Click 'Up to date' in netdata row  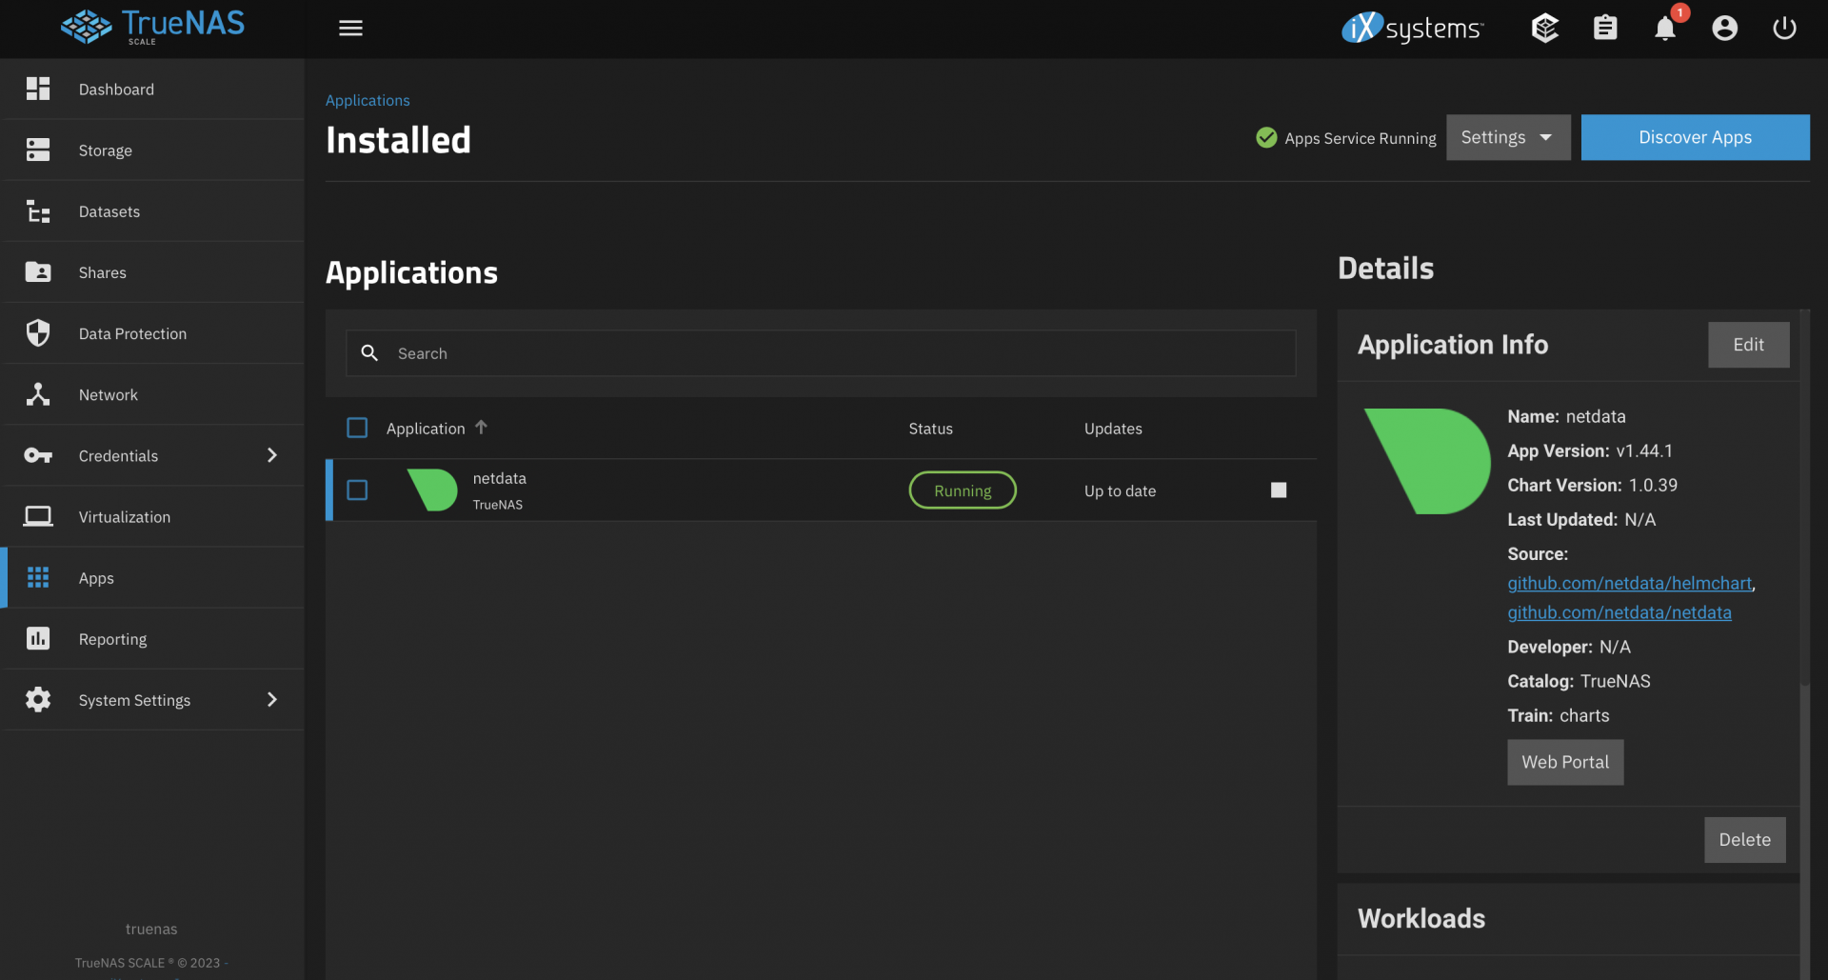click(1120, 490)
